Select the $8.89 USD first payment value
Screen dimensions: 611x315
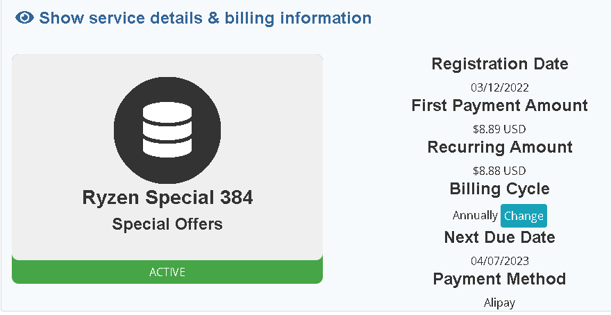click(x=500, y=129)
